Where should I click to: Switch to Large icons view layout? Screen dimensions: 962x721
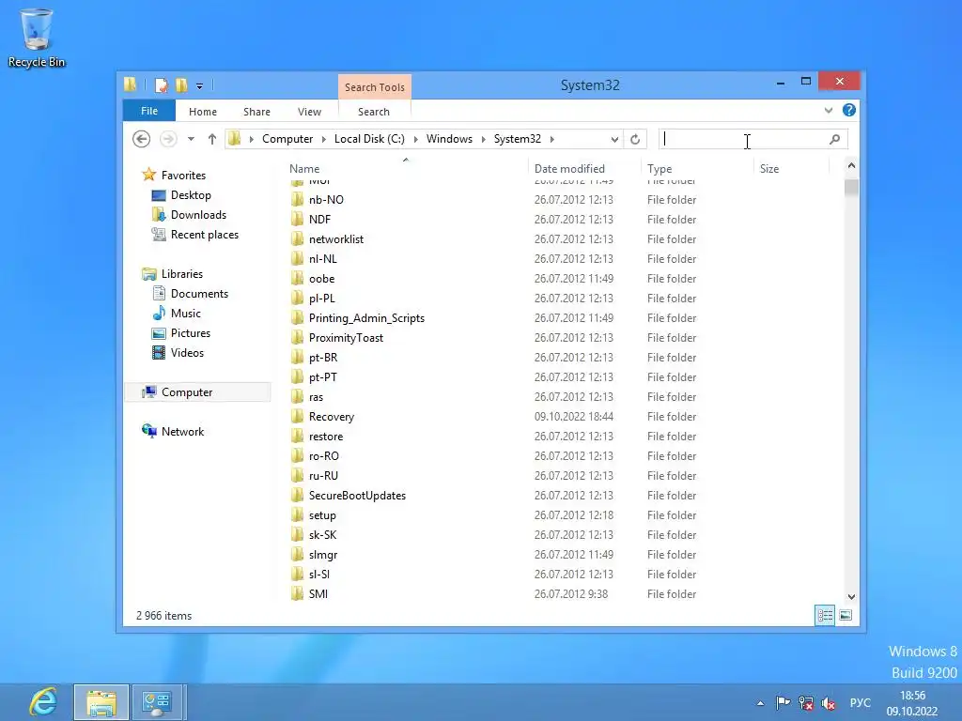pos(846,615)
